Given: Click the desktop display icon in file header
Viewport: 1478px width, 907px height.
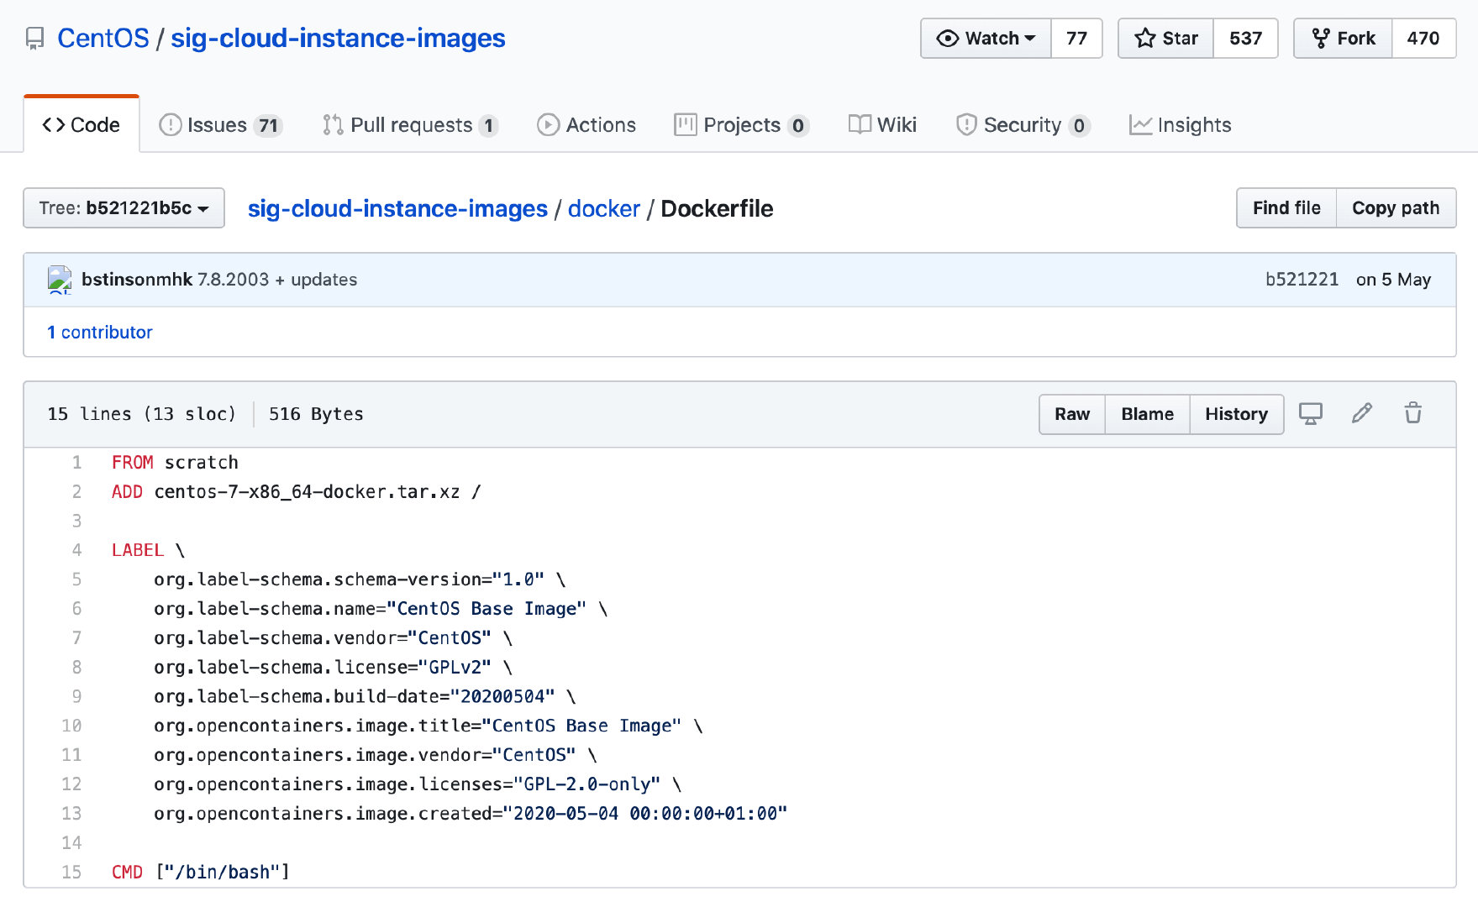Looking at the screenshot, I should coord(1311,413).
